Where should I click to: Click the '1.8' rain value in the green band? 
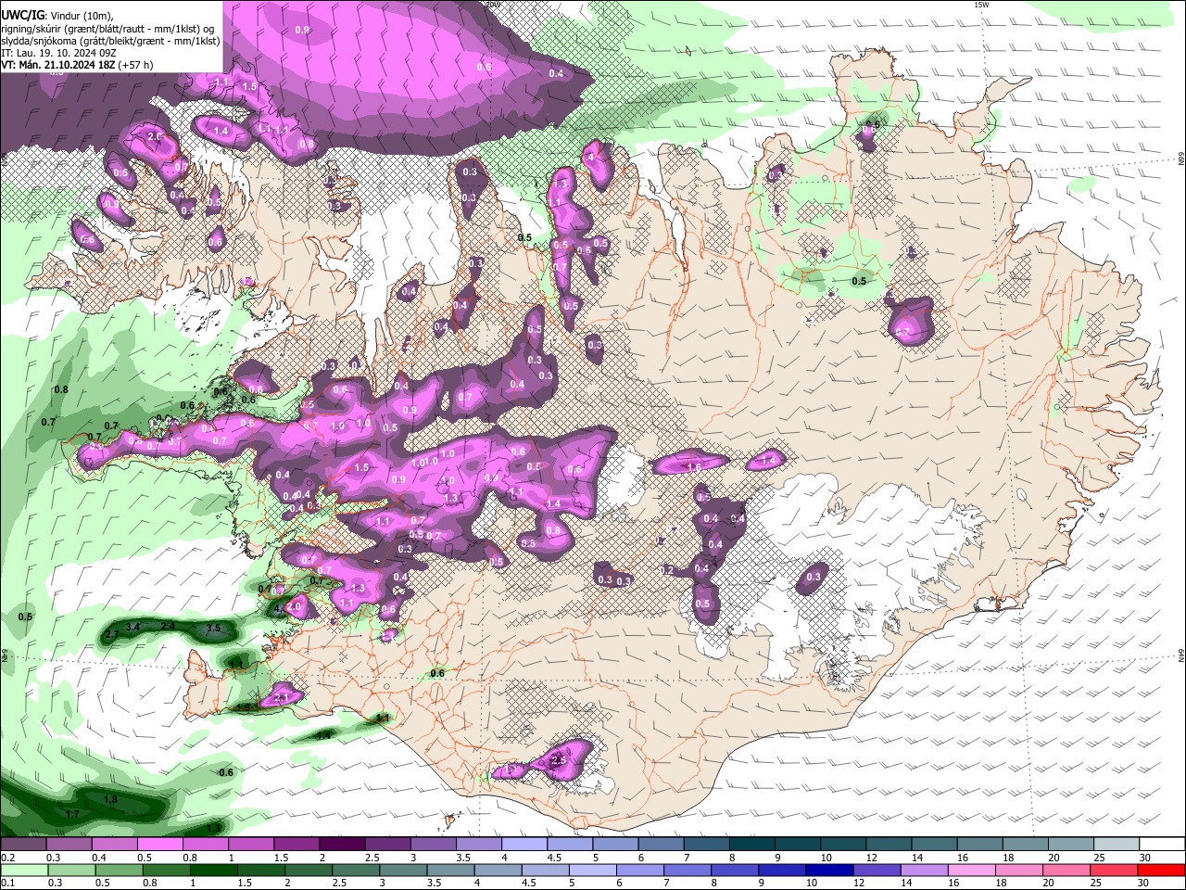point(110,799)
